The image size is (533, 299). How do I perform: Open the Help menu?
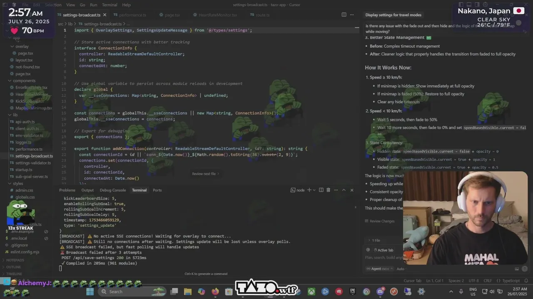point(126,5)
